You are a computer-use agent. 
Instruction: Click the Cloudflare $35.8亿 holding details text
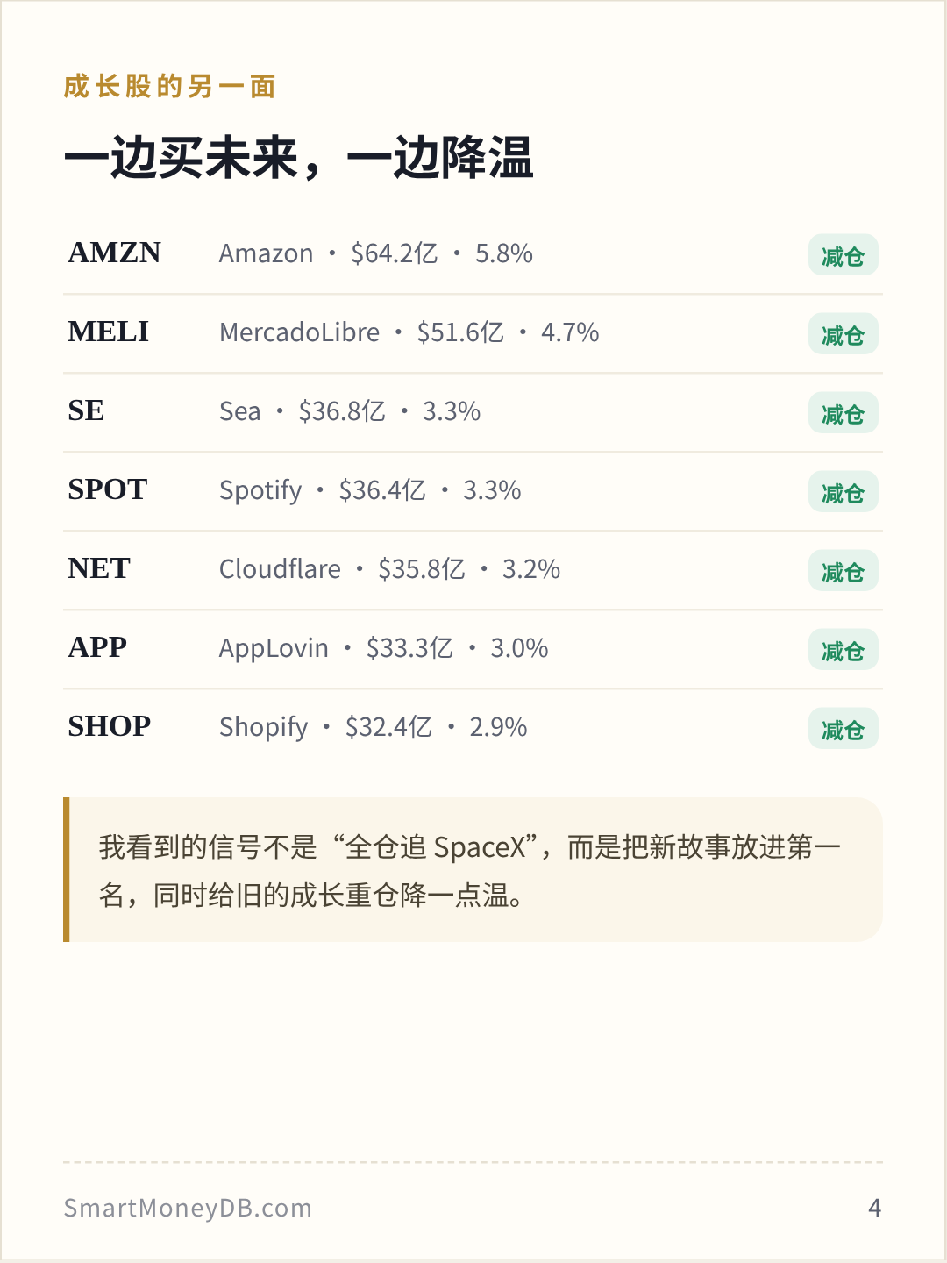coord(389,569)
